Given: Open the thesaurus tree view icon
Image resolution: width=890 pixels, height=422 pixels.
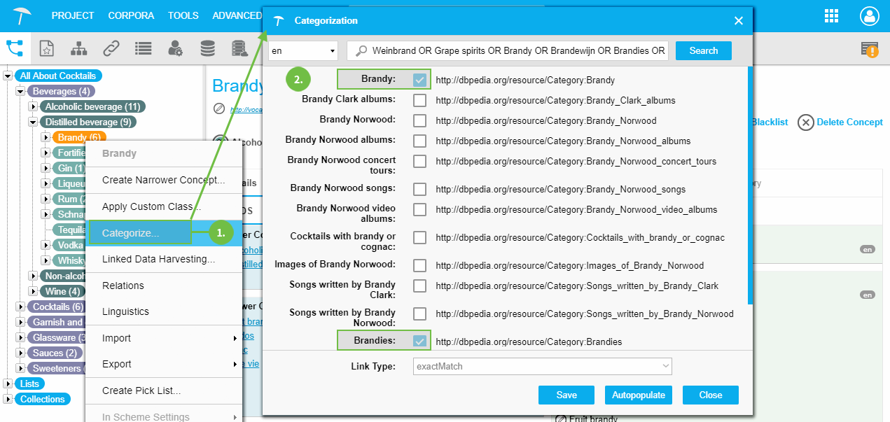Looking at the screenshot, I should point(15,48).
